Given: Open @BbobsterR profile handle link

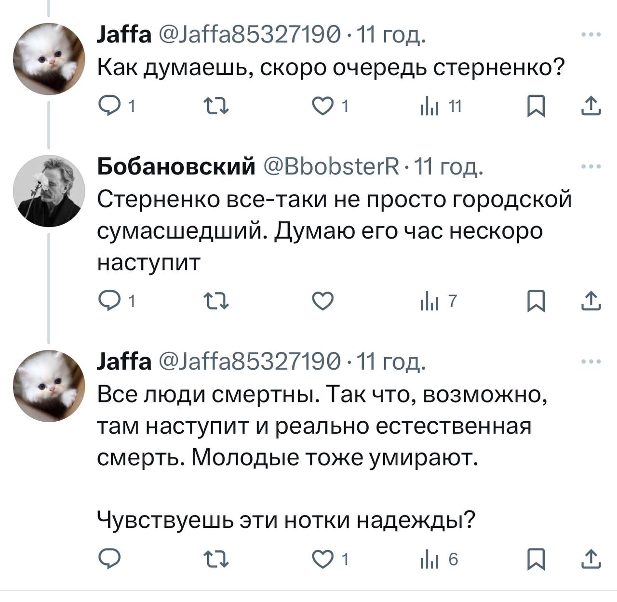Looking at the screenshot, I should 332,167.
